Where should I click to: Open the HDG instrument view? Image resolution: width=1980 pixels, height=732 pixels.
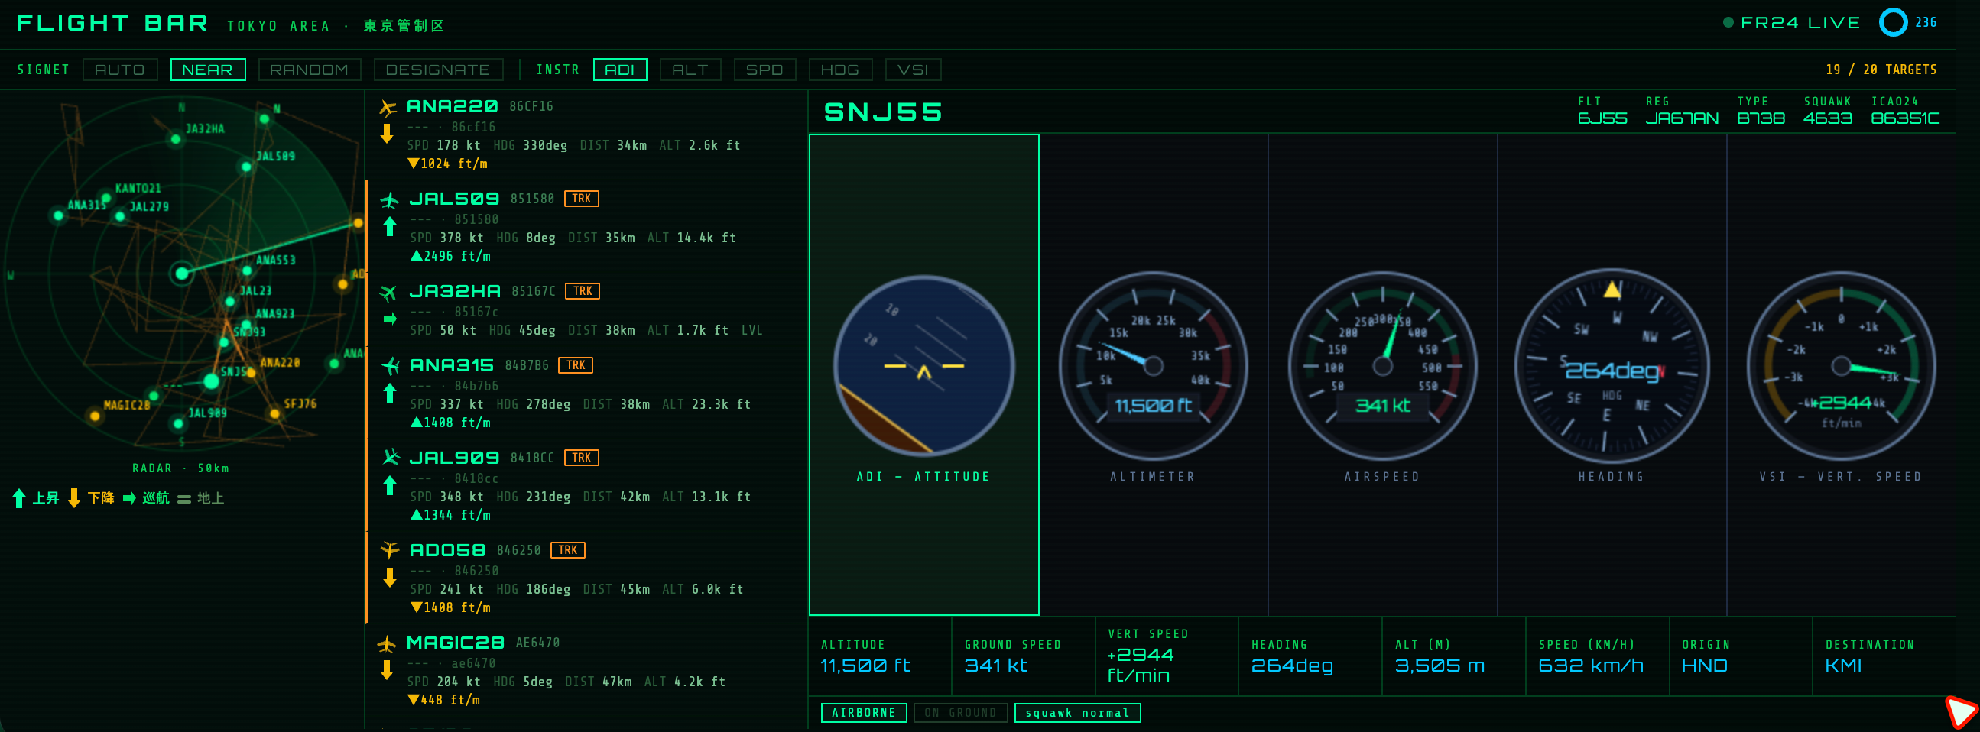coord(840,70)
